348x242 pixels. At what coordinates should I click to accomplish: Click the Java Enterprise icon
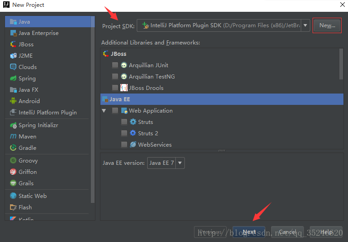click(x=13, y=33)
